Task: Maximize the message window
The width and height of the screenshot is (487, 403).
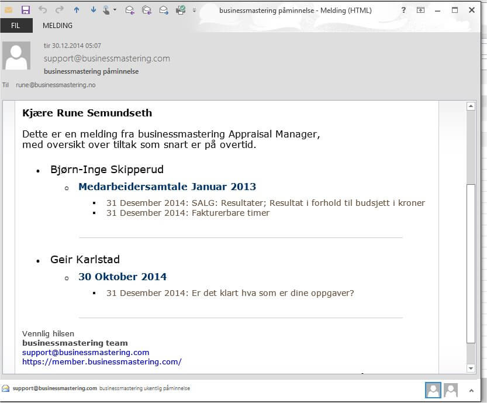Action: [455, 11]
